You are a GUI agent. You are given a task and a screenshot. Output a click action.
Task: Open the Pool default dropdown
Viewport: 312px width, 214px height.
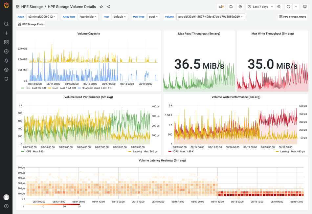click(x=120, y=17)
